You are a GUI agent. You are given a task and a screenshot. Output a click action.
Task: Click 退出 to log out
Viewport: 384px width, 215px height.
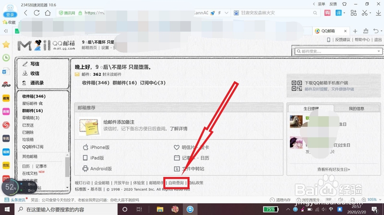click(378, 39)
